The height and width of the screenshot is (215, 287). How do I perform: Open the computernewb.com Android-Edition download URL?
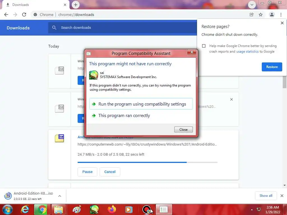(147, 144)
